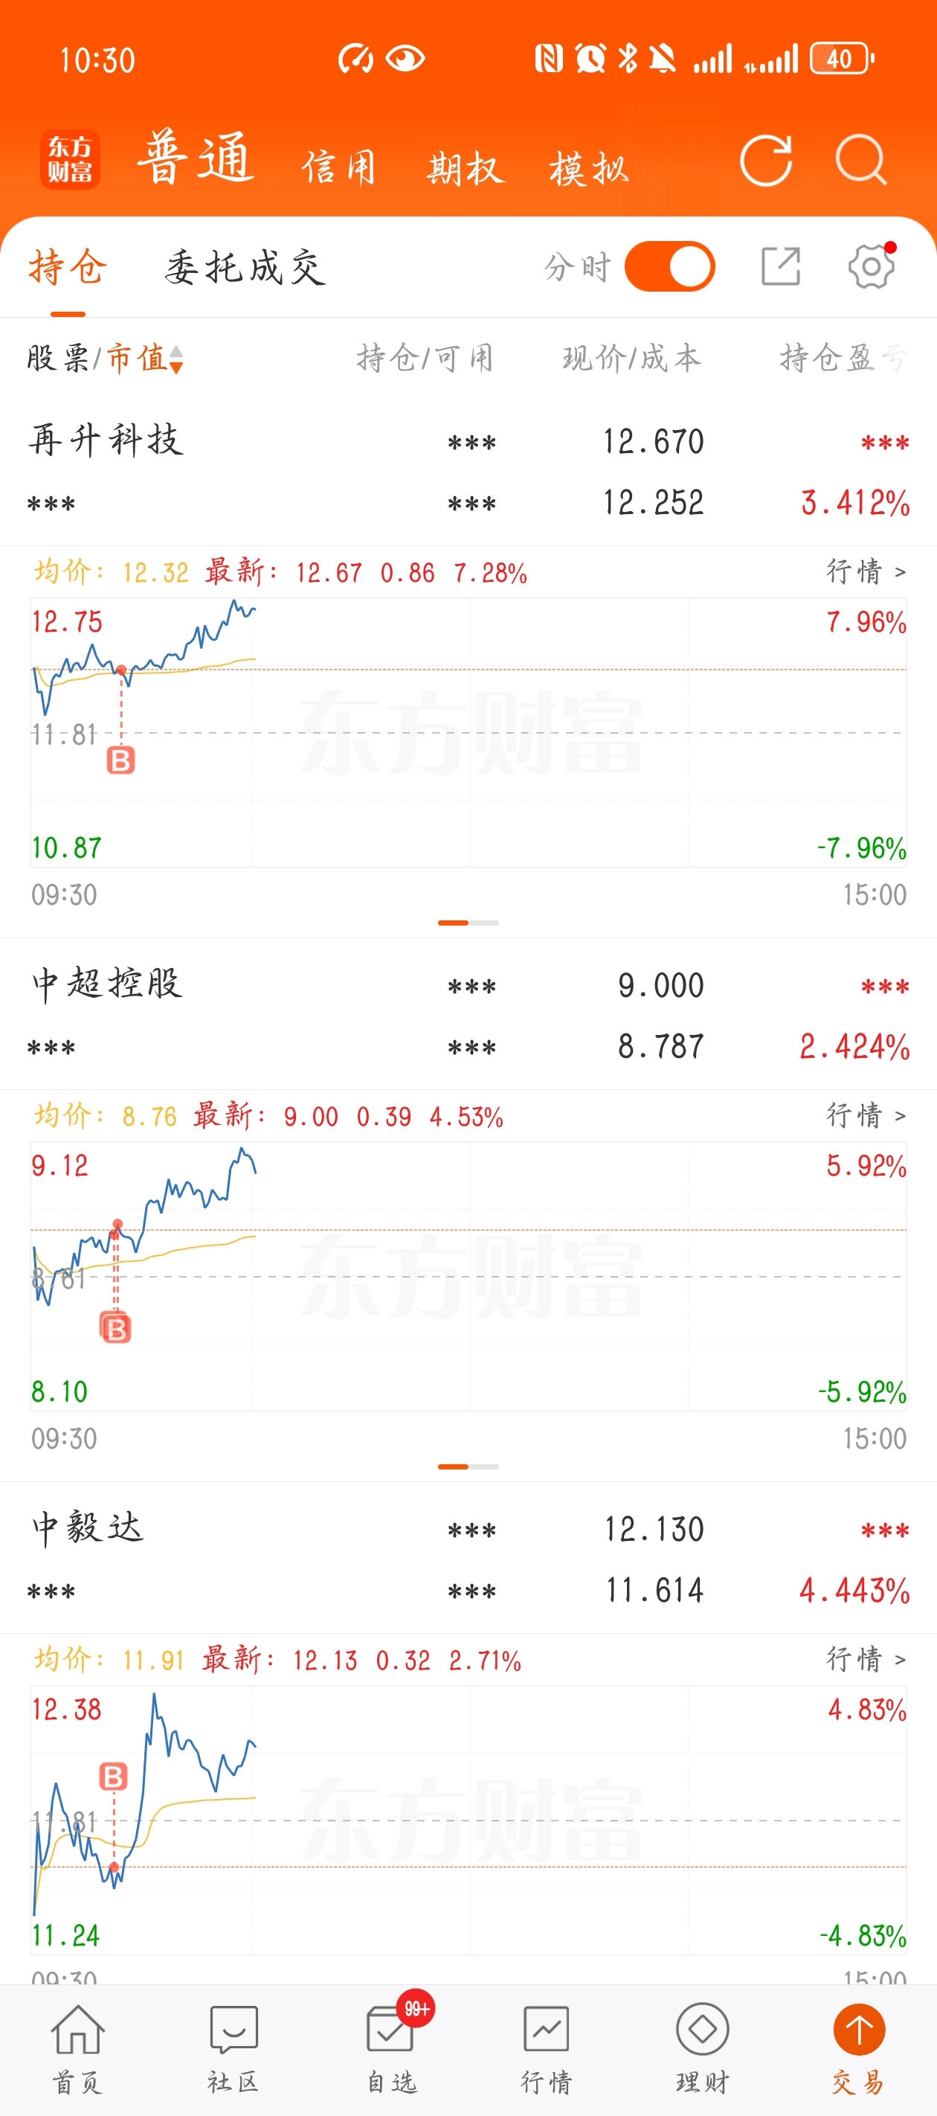937x2116 pixels.
Task: Toggle the 分时 chart switch off
Action: click(669, 266)
